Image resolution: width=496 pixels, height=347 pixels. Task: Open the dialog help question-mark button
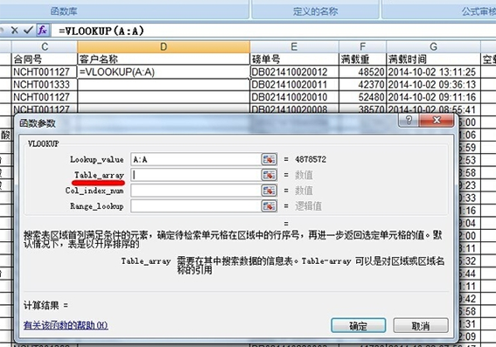(x=409, y=121)
